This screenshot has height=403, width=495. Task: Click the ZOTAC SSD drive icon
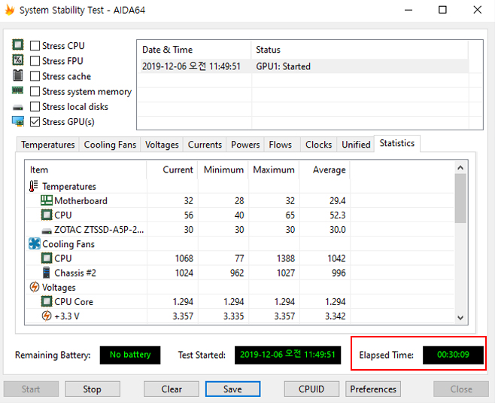coord(47,231)
